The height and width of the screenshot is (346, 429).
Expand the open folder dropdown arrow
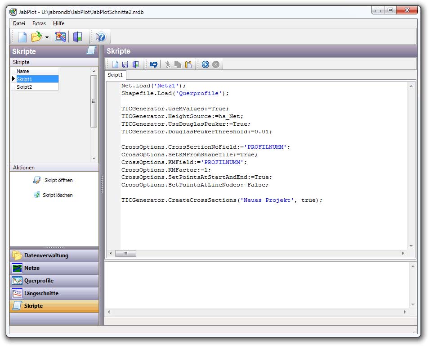(x=47, y=37)
